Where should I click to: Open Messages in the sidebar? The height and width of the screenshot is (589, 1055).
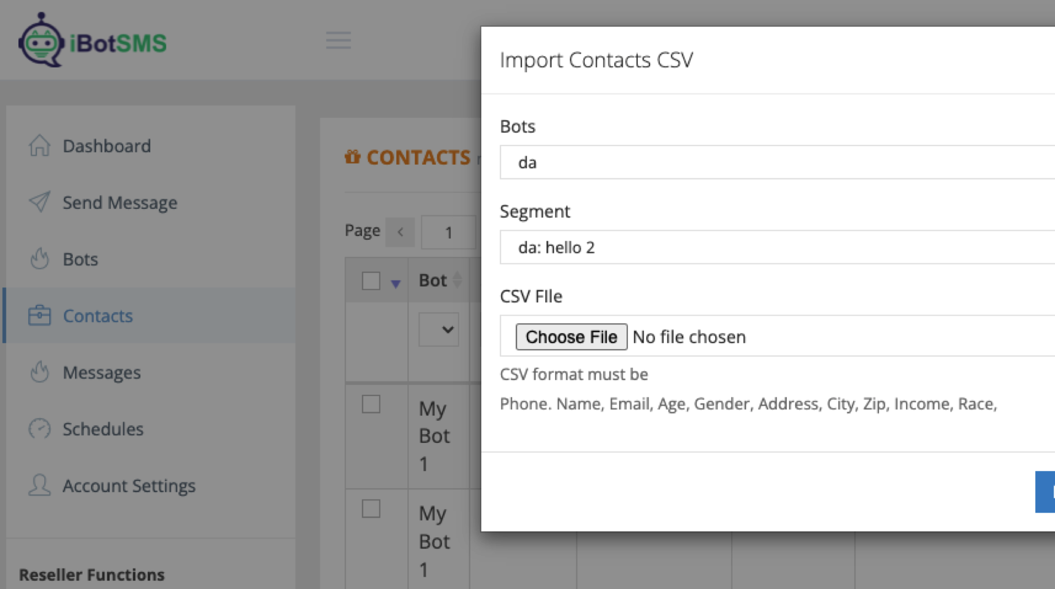point(102,373)
